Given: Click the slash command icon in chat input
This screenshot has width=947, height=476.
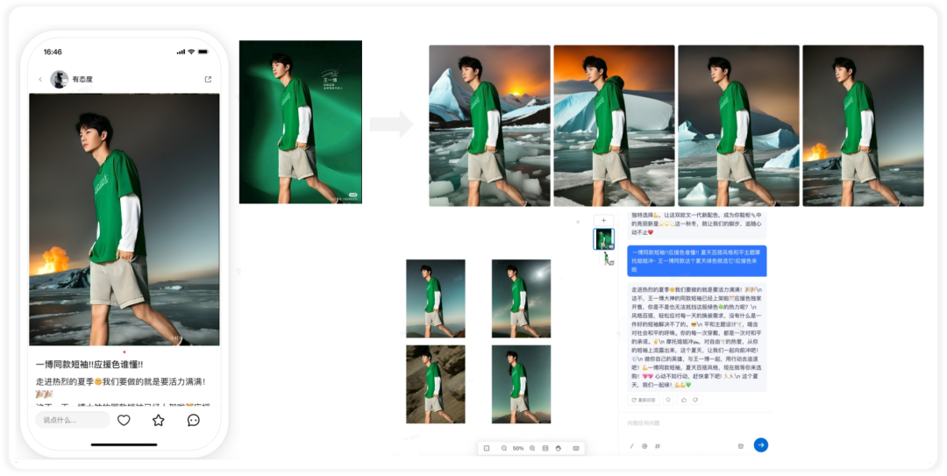Looking at the screenshot, I should point(631,446).
